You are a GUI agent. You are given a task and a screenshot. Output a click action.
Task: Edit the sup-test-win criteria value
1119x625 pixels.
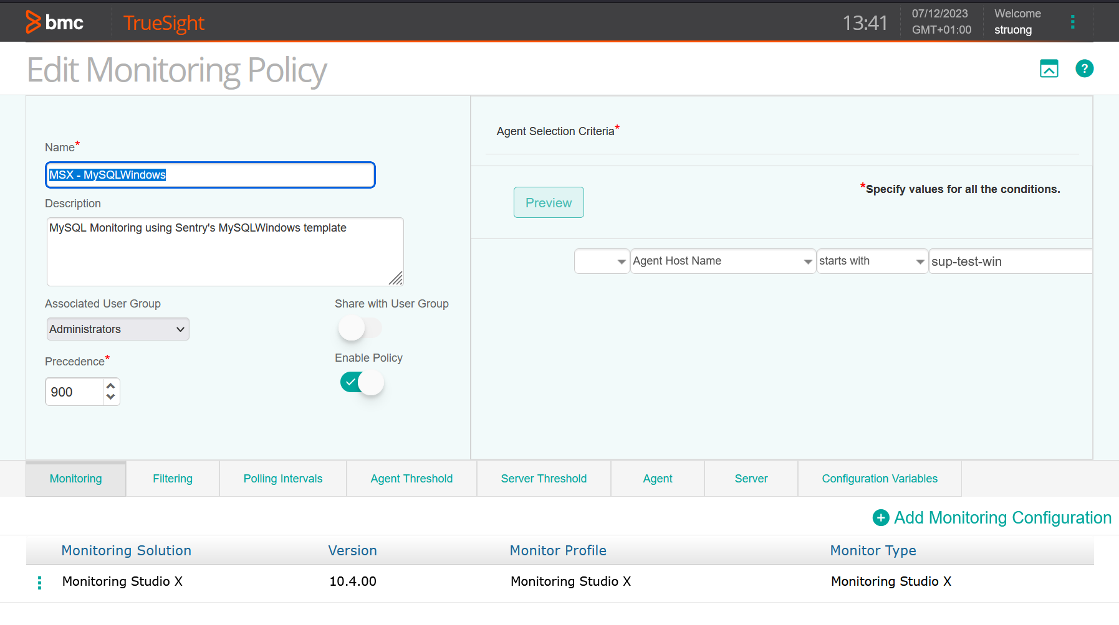1010,261
